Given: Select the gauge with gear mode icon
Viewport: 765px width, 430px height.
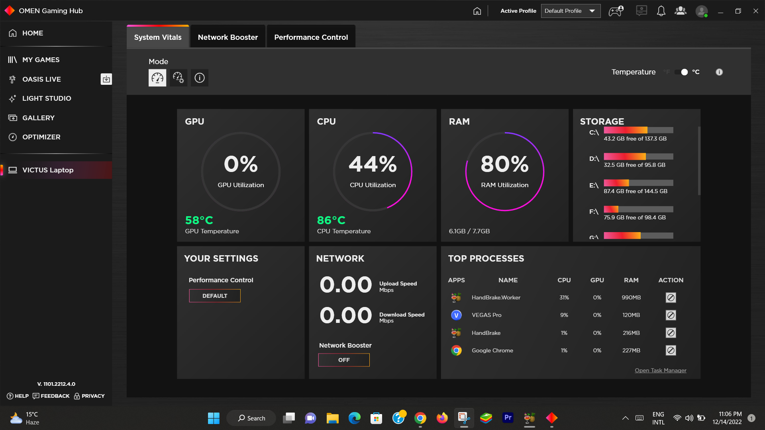Looking at the screenshot, I should tap(178, 78).
